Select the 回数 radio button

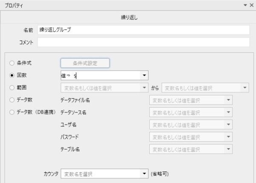[x=12, y=75]
